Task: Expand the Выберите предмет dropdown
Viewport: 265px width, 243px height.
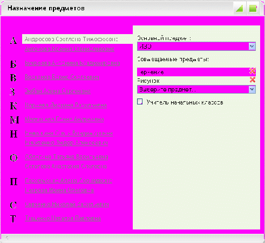Action: 252,89
